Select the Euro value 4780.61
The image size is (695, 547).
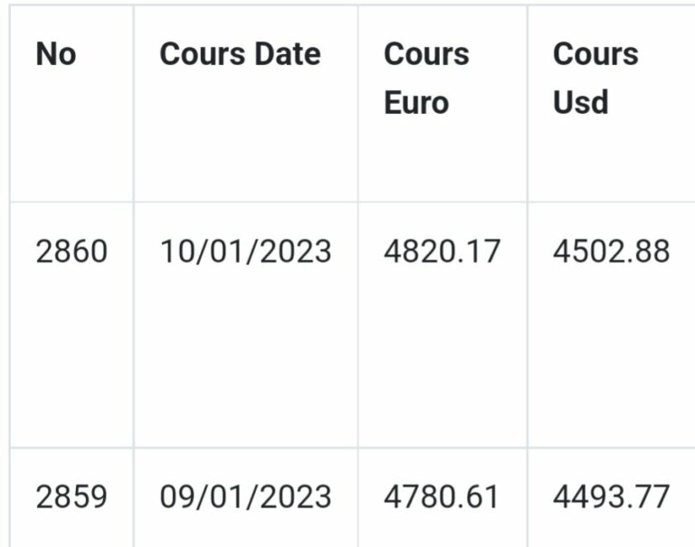click(x=442, y=496)
